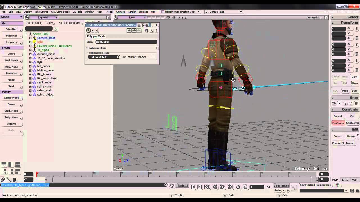Screen dimensions: 360x202
Task: Click the viewport B letter icon
Action: point(116,17)
